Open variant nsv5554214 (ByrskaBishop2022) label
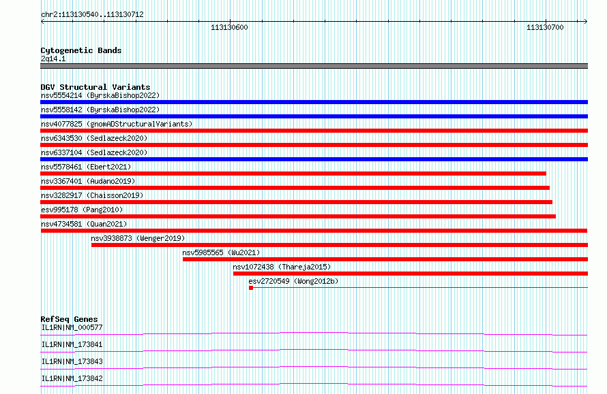The height and width of the screenshot is (394, 607). (100, 95)
